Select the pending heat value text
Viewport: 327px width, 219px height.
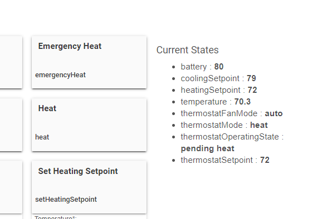coord(207,148)
